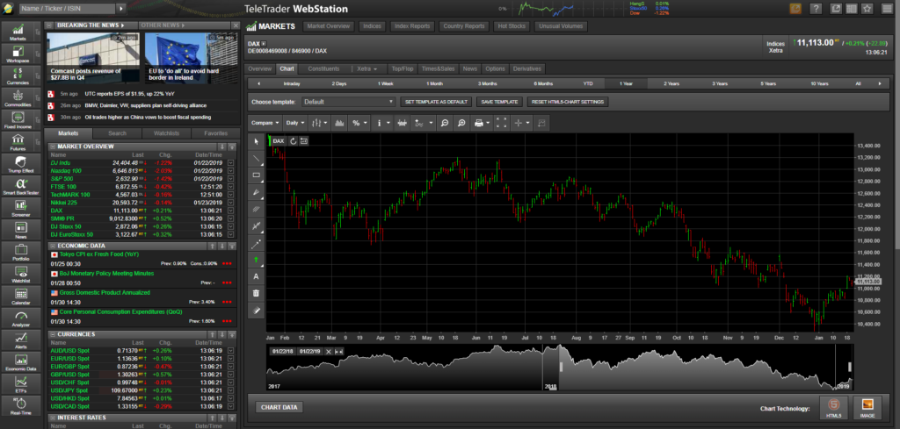Click the refresh icon next to DAX label
The height and width of the screenshot is (429, 900).
point(294,141)
